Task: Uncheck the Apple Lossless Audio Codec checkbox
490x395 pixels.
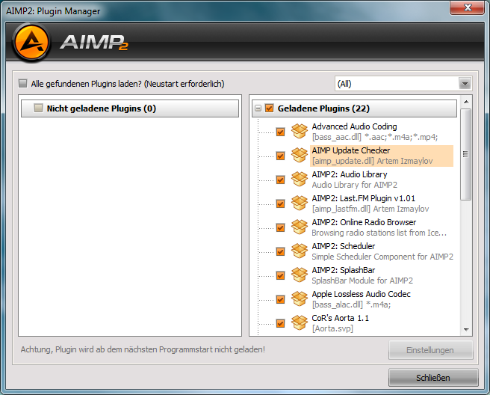Action: coord(280,299)
